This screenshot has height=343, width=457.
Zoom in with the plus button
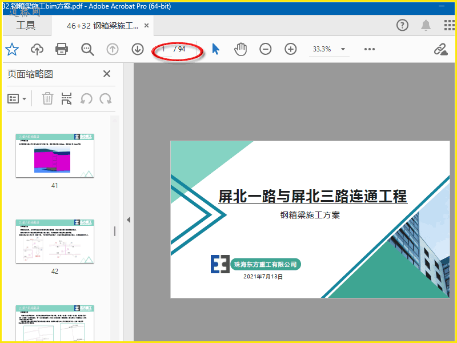click(291, 49)
